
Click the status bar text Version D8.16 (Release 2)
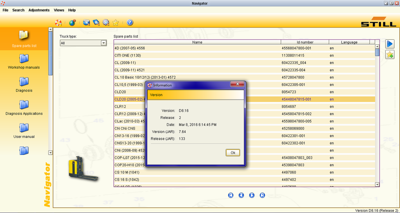(x=377, y=211)
